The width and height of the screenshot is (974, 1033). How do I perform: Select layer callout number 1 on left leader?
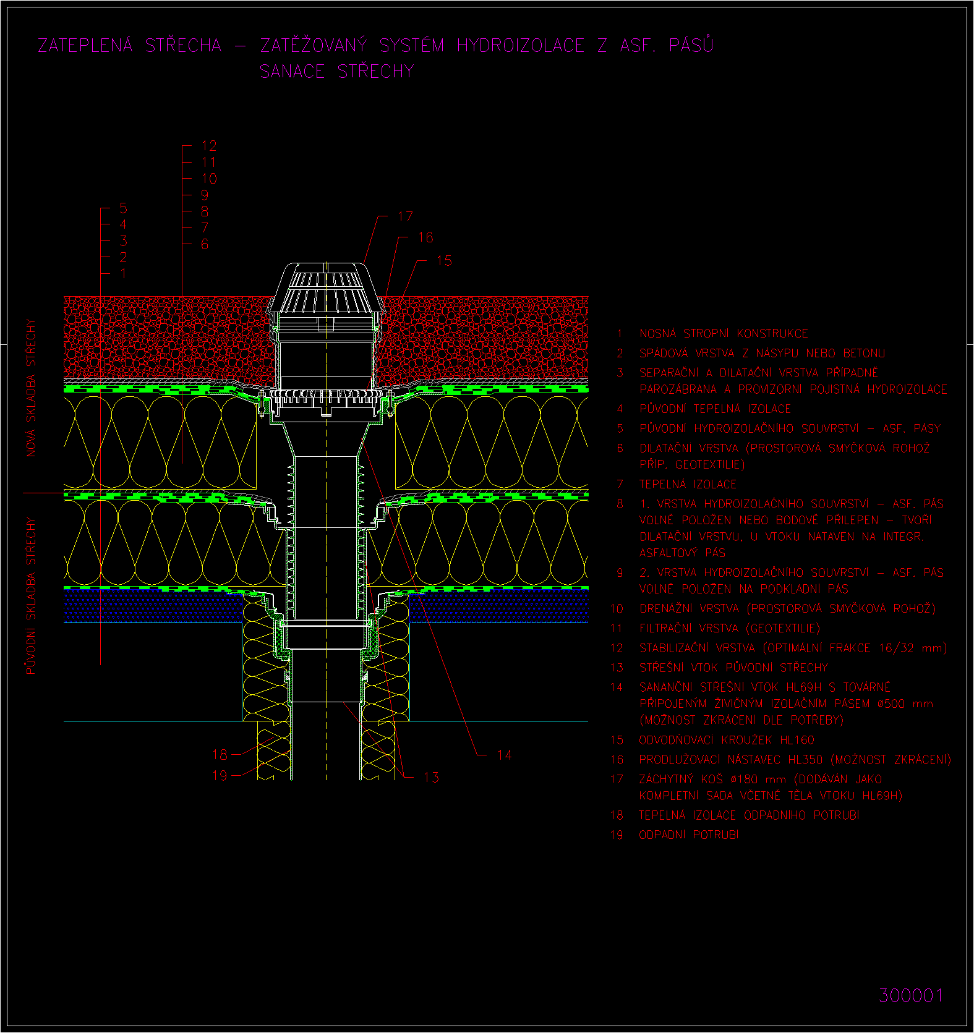click(123, 273)
